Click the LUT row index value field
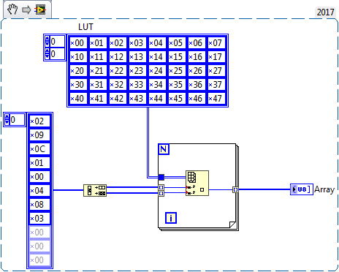Screen dimensions: 339x272 (x=57, y=42)
